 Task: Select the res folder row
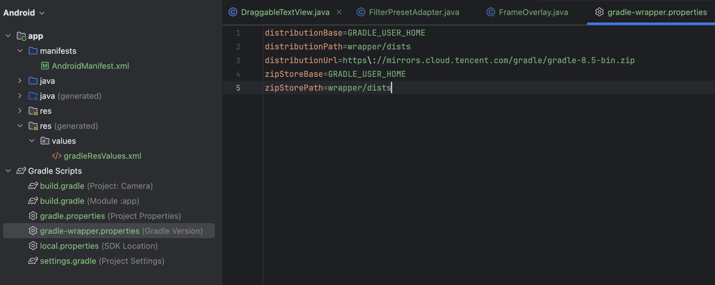[46, 111]
